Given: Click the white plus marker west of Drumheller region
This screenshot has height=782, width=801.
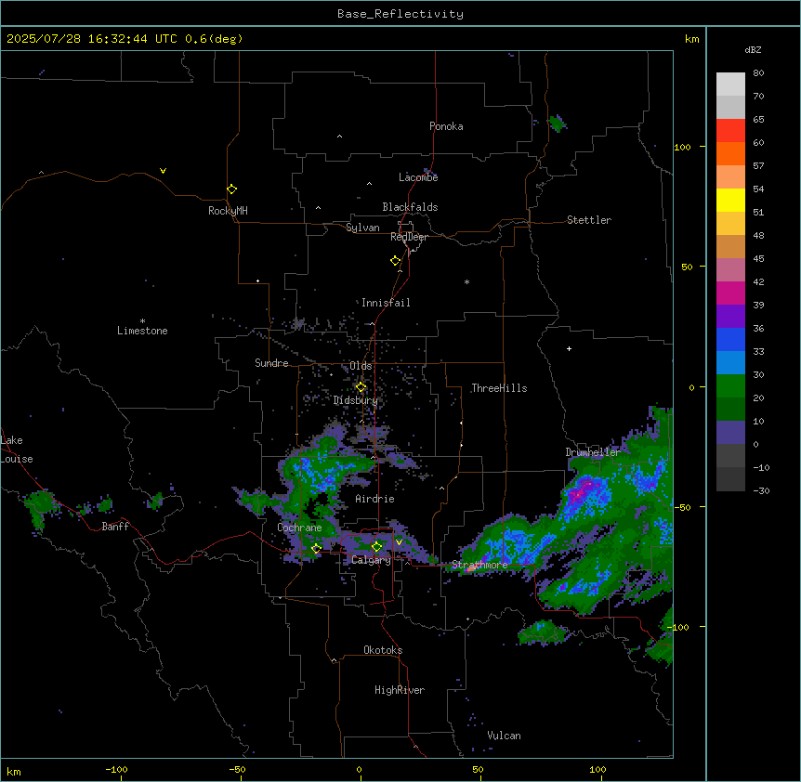Looking at the screenshot, I should [x=569, y=348].
